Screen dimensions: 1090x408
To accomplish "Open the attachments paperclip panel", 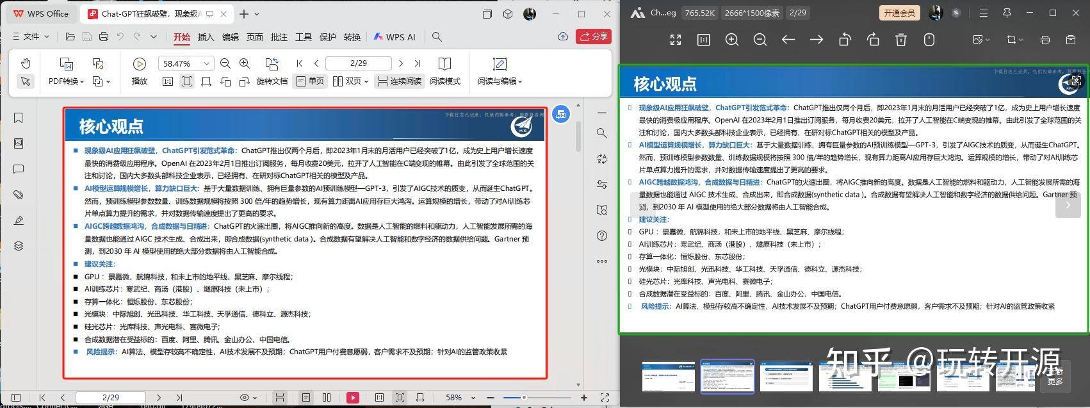I will (19, 195).
